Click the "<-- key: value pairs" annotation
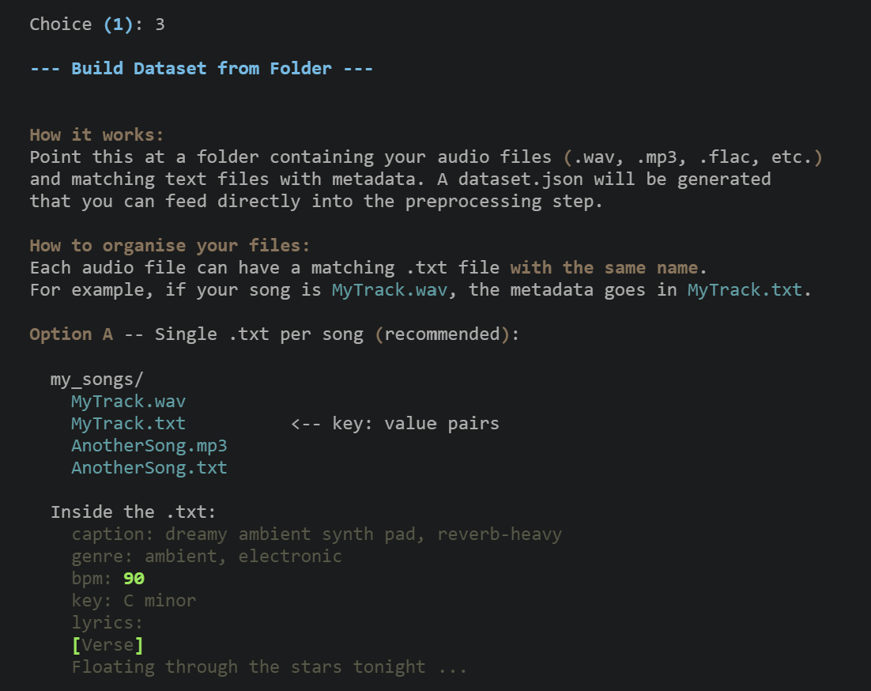 395,424
